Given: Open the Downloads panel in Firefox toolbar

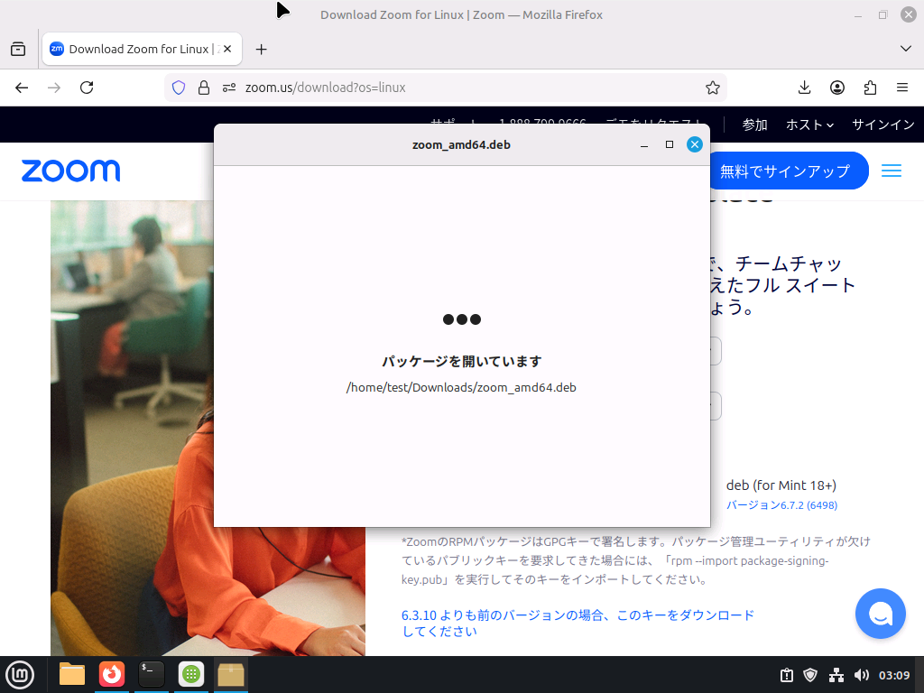Looking at the screenshot, I should click(803, 88).
